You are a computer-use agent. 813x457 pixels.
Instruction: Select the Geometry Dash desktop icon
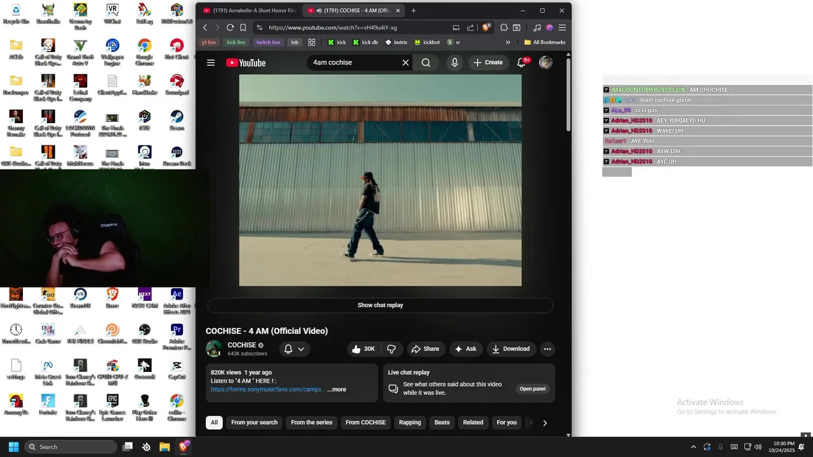pyautogui.click(x=80, y=16)
